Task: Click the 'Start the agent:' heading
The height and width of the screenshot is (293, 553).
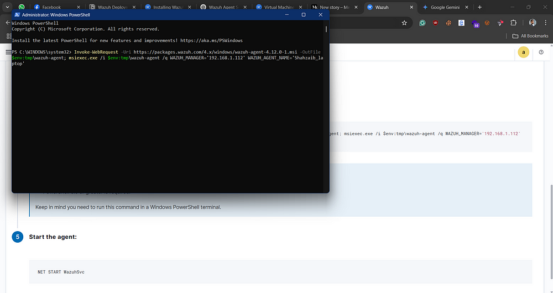Action: 53,237
